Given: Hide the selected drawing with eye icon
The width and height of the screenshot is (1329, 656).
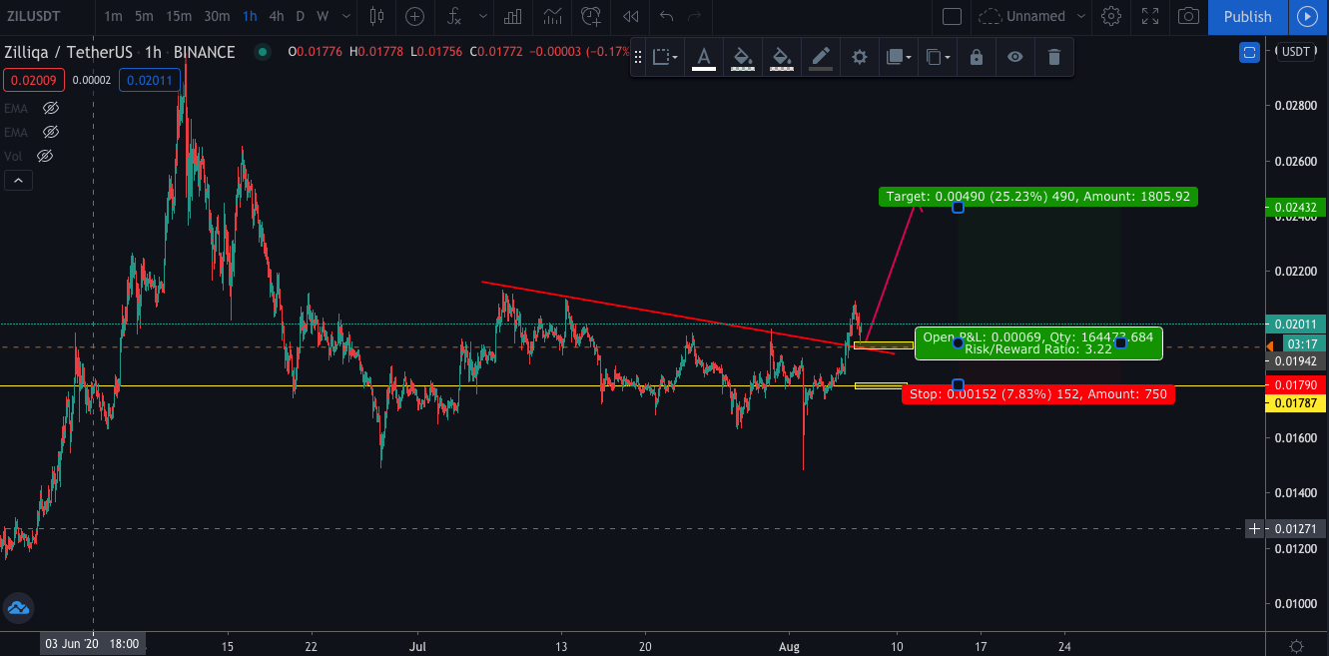Looking at the screenshot, I should 1014,57.
